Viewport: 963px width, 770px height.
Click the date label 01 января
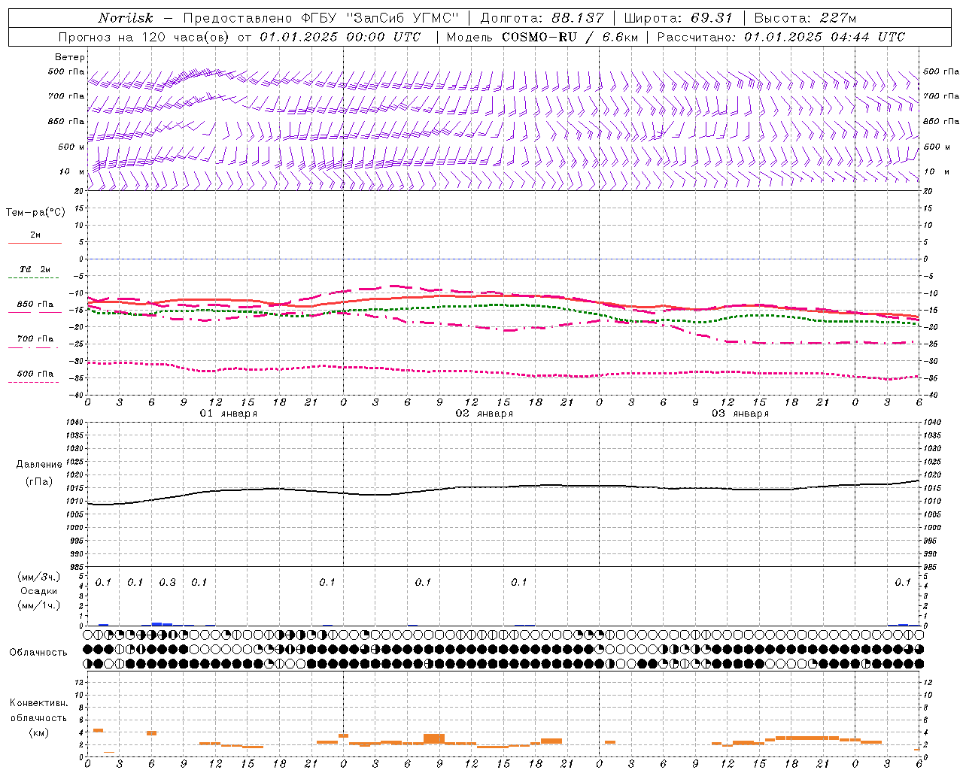point(228,414)
